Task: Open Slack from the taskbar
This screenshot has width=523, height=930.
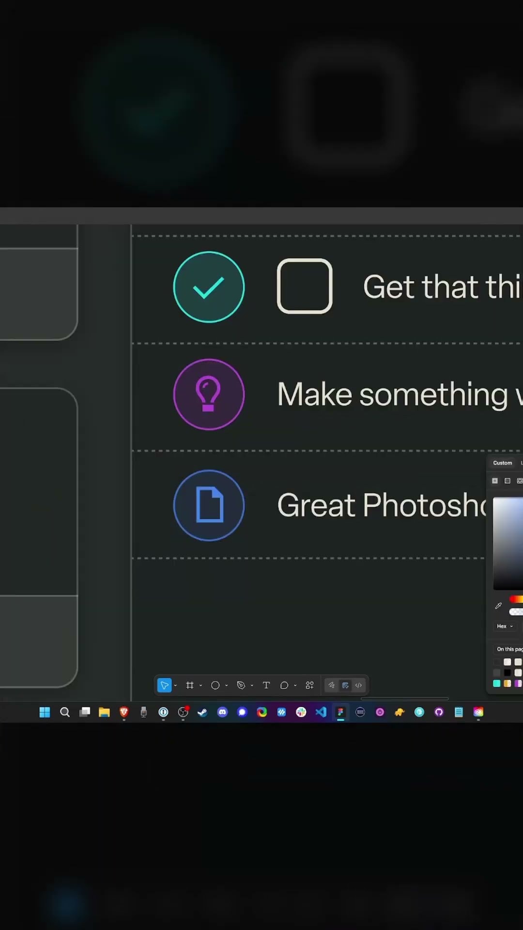Action: pyautogui.click(x=301, y=712)
